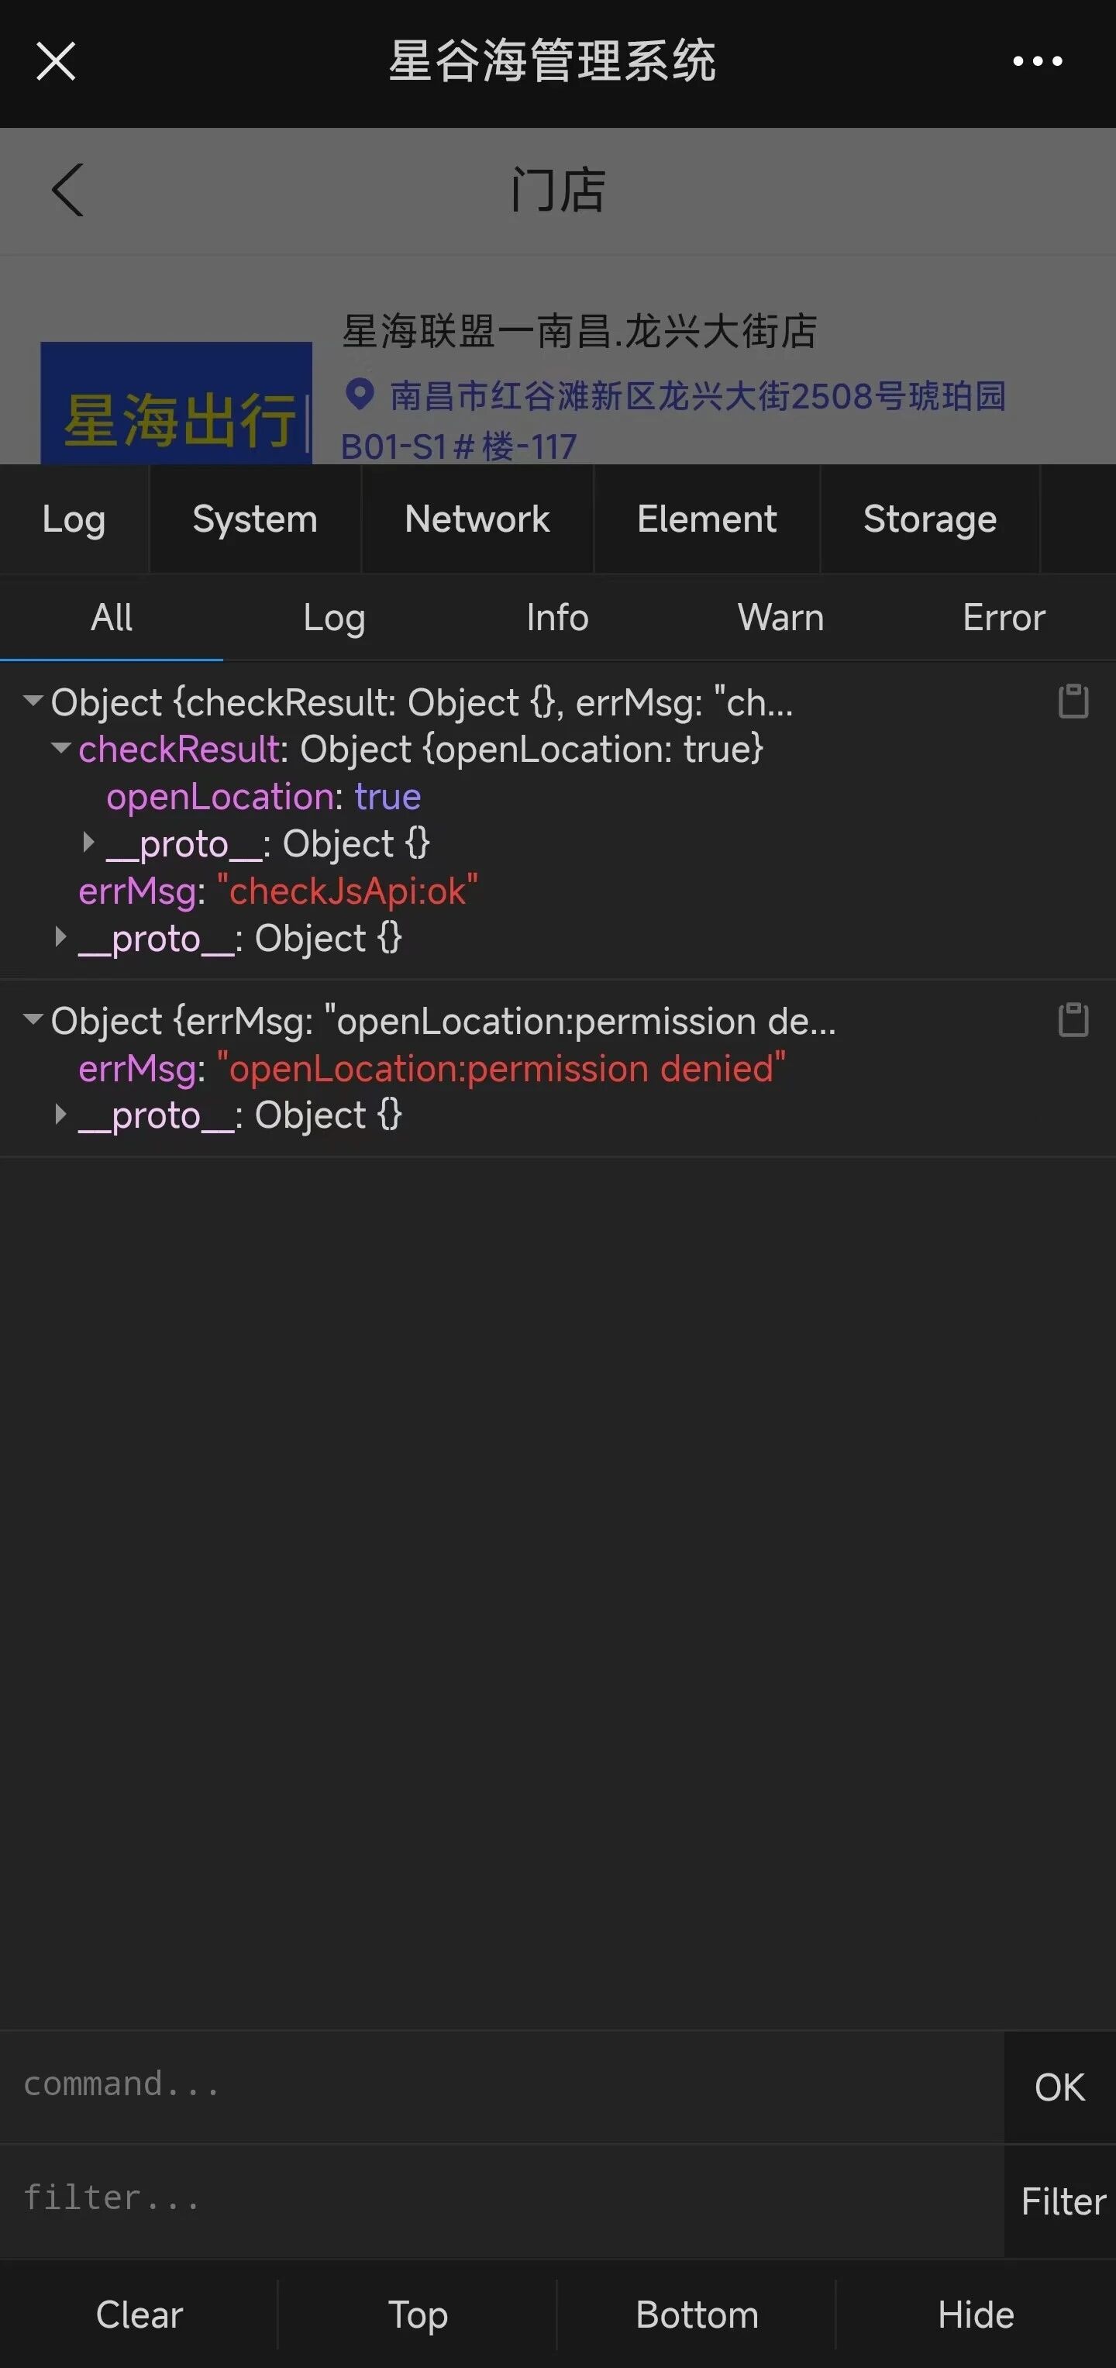This screenshot has height=2368, width=1116.
Task: Switch to the Network panel tab
Action: 477,519
